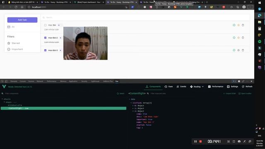This screenshot has height=149, width=265.
Task: Collapse the App node in component tree
Action: click(4, 102)
